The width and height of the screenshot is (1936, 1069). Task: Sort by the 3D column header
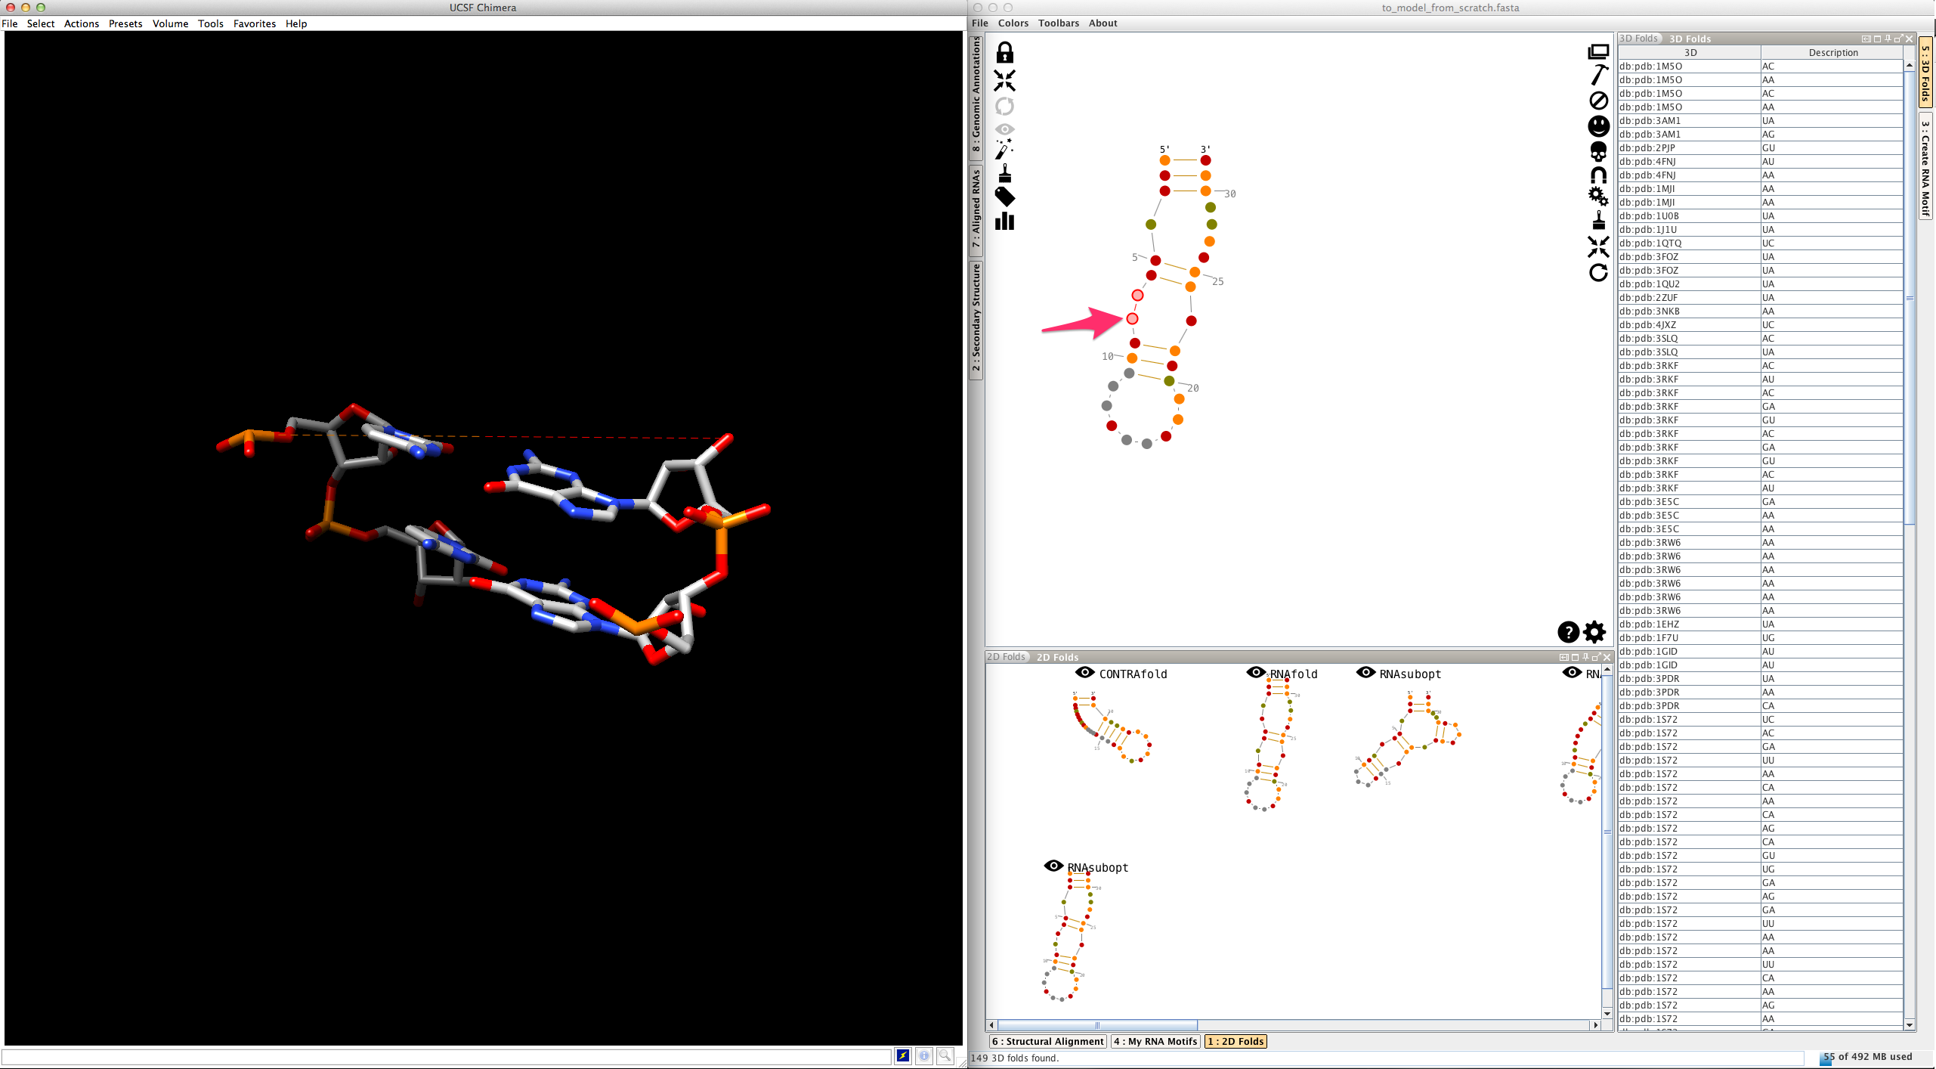point(1690,52)
